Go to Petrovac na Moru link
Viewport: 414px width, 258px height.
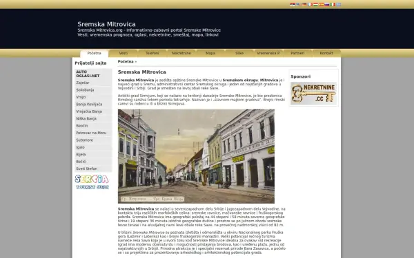point(93,133)
